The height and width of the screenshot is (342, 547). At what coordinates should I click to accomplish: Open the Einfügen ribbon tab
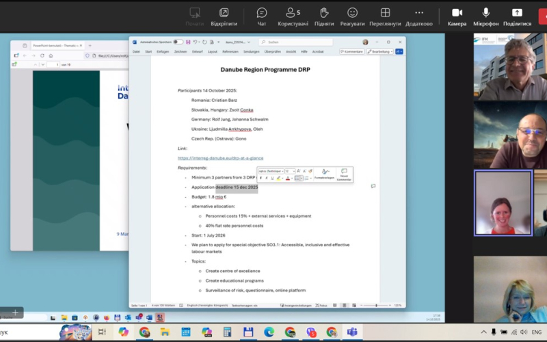(163, 51)
